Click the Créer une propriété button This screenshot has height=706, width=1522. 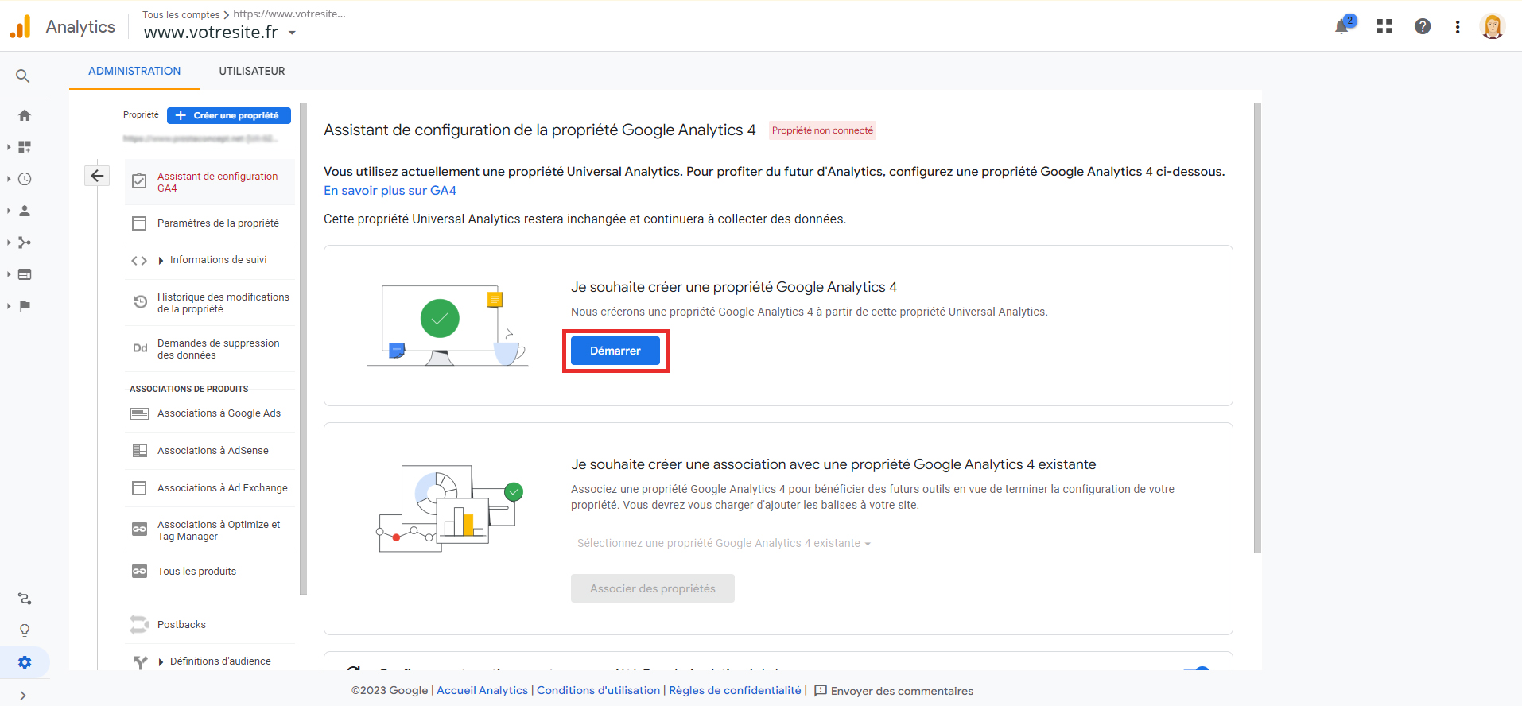pyautogui.click(x=229, y=115)
